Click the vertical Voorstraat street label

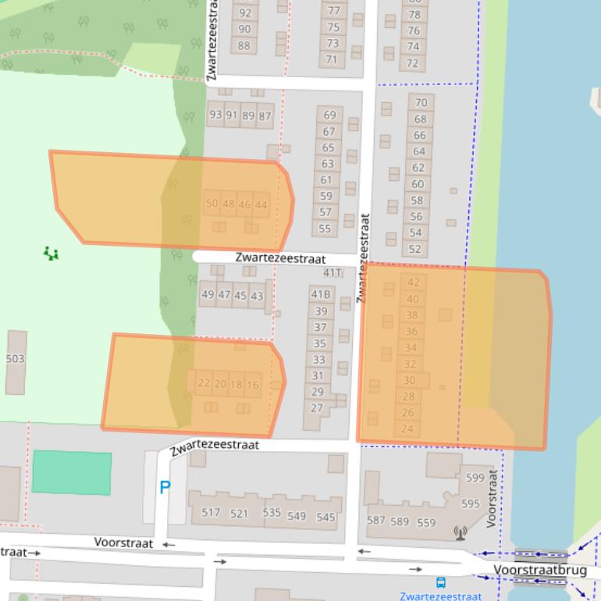[493, 498]
